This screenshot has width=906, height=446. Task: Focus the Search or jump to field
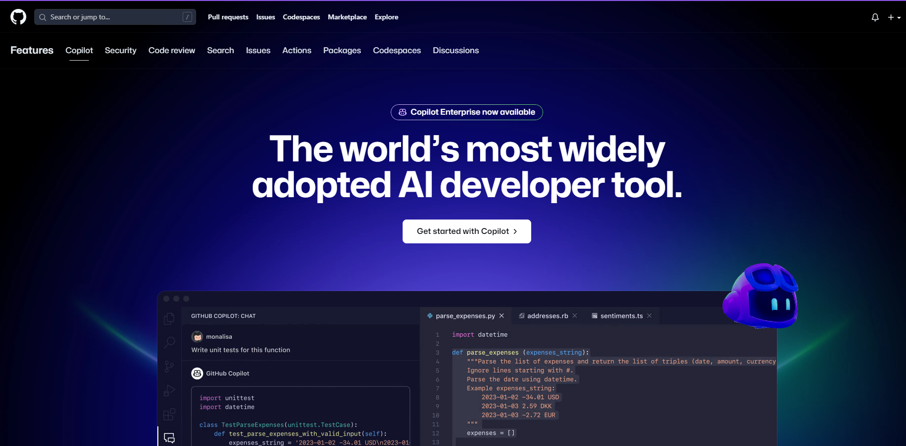pos(115,17)
